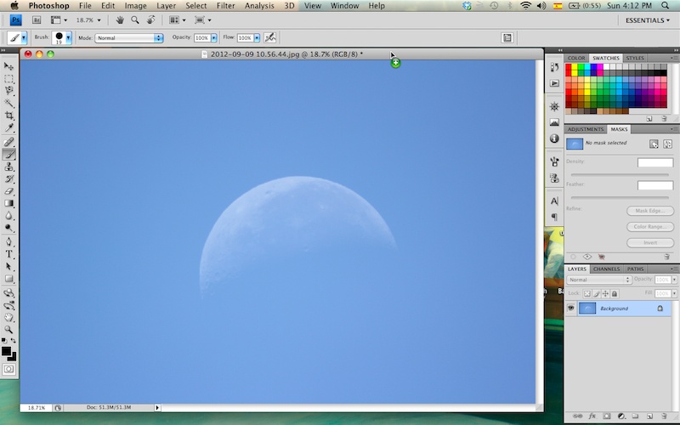Screen dimensions: 680x425
Task: Click the foreground color swatch
Action: [7, 350]
